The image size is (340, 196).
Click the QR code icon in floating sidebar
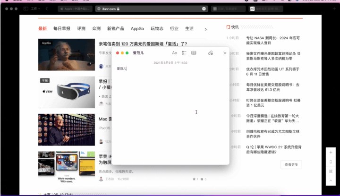pyautogui.click(x=331, y=171)
